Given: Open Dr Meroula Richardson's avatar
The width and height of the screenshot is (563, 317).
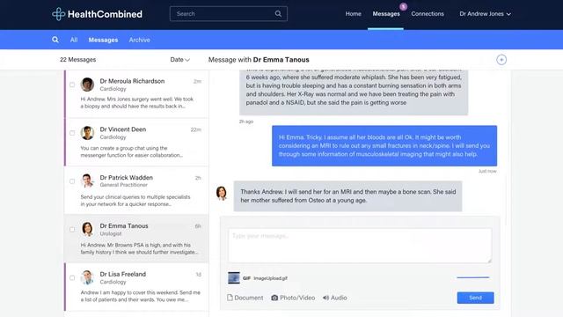Looking at the screenshot, I should coord(87,85).
